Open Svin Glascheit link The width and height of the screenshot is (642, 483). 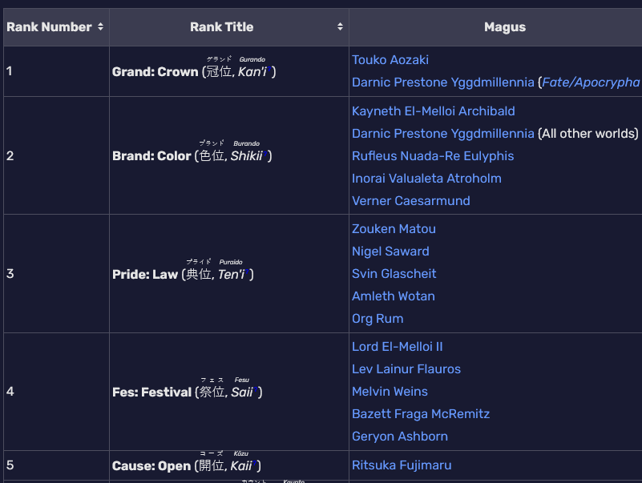(394, 274)
